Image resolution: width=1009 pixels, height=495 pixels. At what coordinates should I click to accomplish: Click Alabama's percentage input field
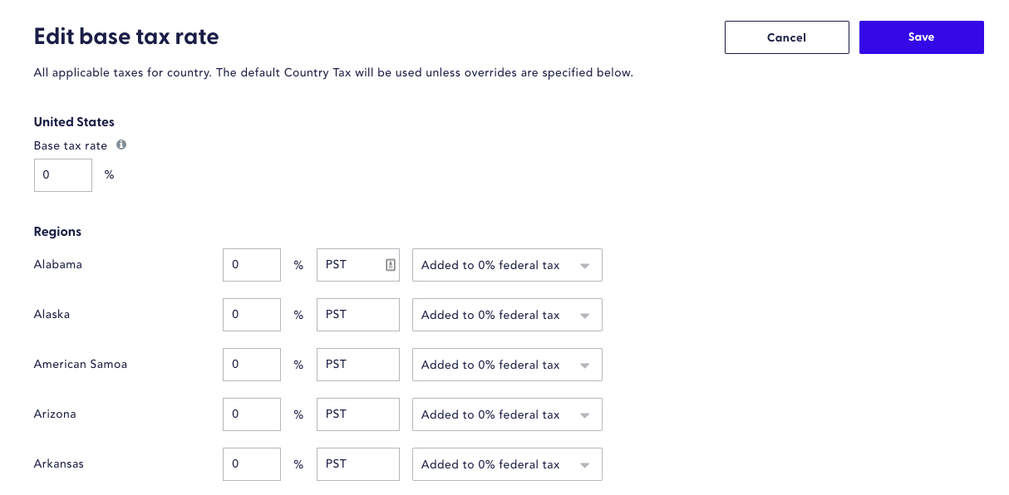(251, 264)
